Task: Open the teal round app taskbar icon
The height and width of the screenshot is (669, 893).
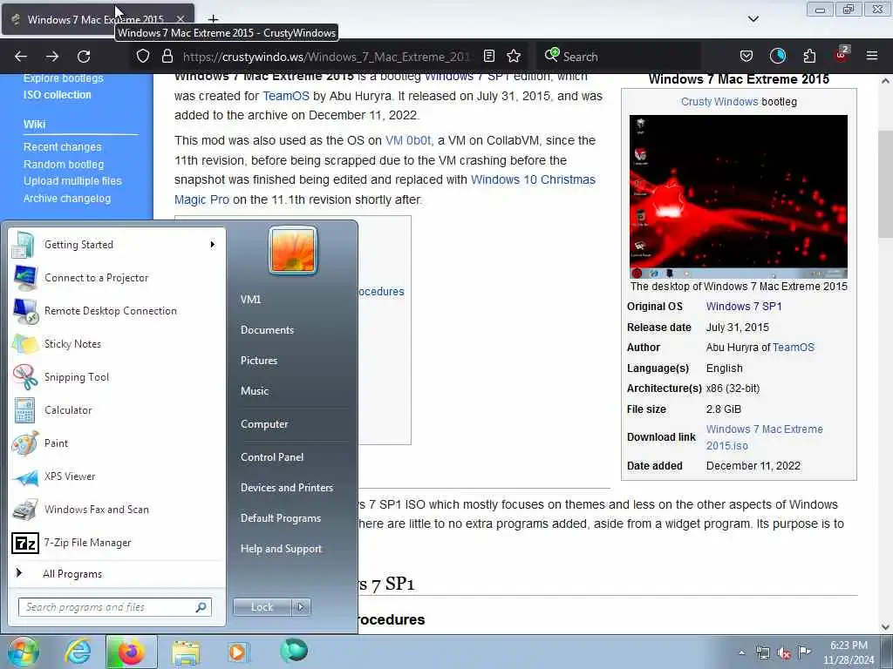Action: [294, 650]
